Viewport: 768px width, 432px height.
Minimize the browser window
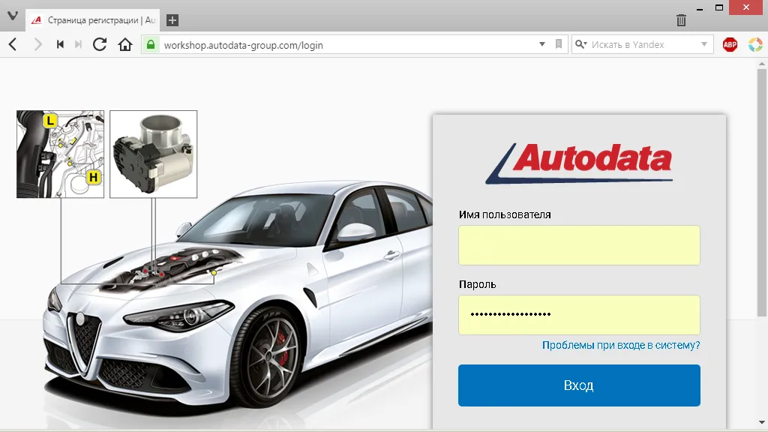click(700, 8)
